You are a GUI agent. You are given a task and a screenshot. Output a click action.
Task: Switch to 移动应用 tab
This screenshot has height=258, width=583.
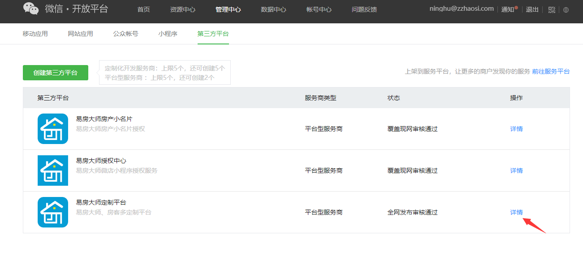[35, 34]
